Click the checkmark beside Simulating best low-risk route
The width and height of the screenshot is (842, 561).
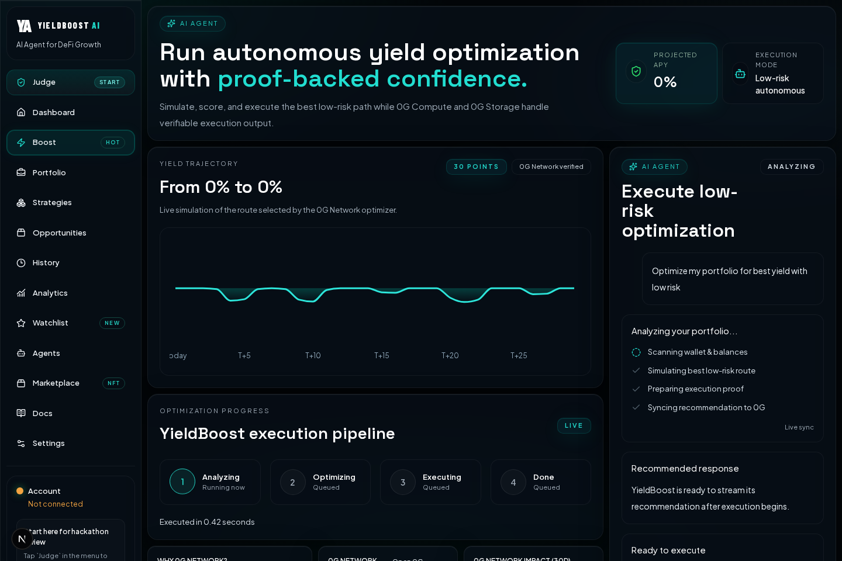click(636, 370)
